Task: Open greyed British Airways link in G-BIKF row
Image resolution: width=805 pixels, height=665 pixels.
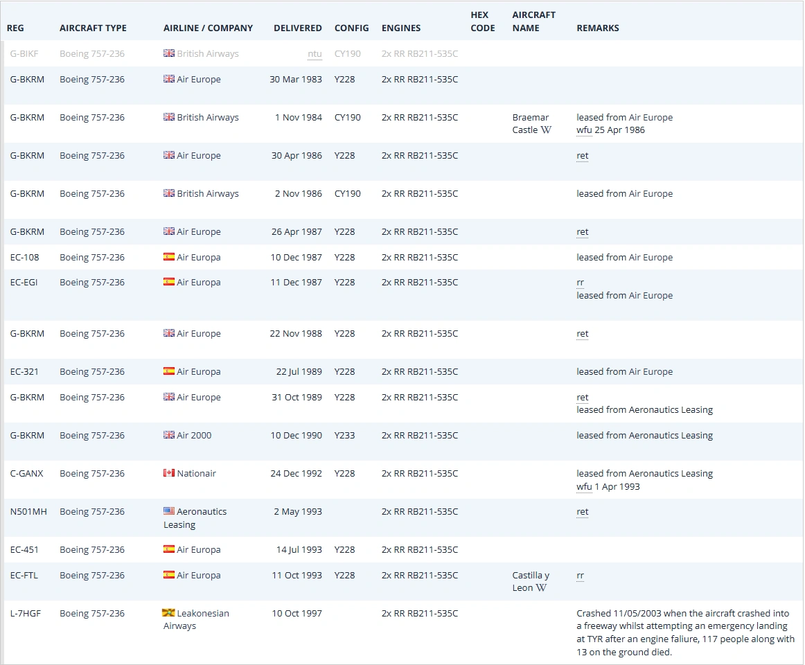Action: click(x=208, y=53)
